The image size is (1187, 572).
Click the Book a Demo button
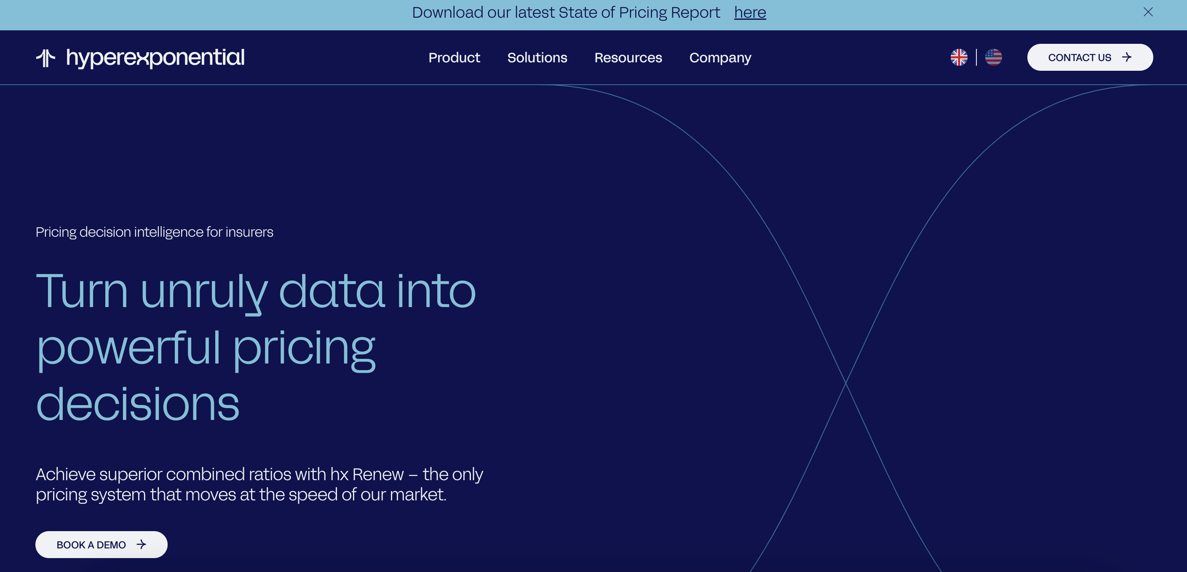point(102,544)
